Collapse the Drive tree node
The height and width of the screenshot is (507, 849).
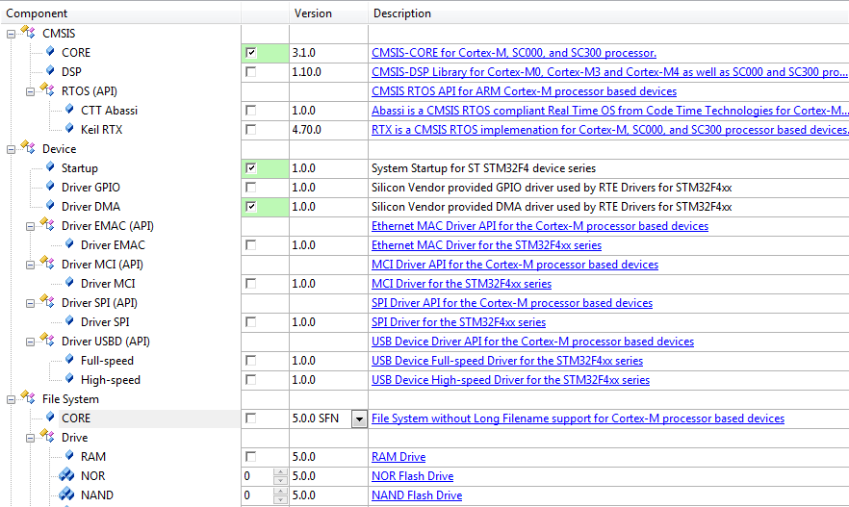[x=31, y=438]
